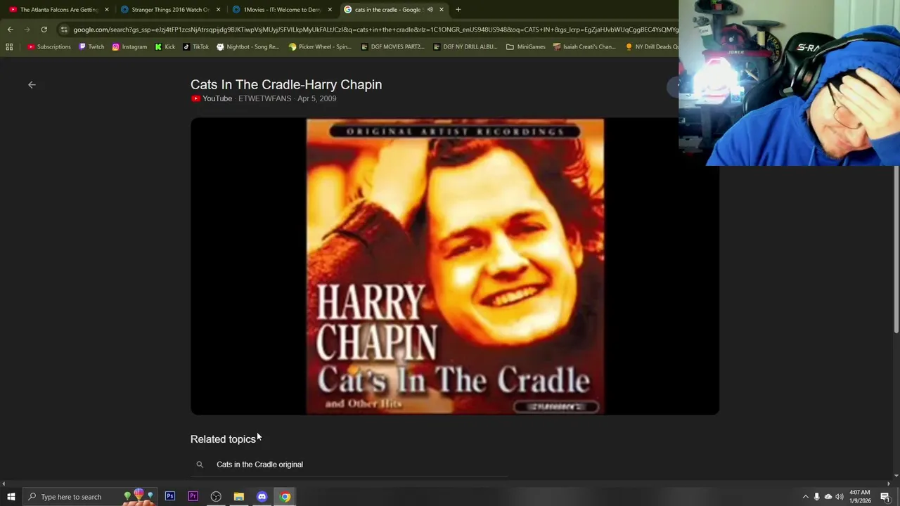Click the Apr 5, 2009 date text
The width and height of the screenshot is (900, 506).
pyautogui.click(x=316, y=98)
